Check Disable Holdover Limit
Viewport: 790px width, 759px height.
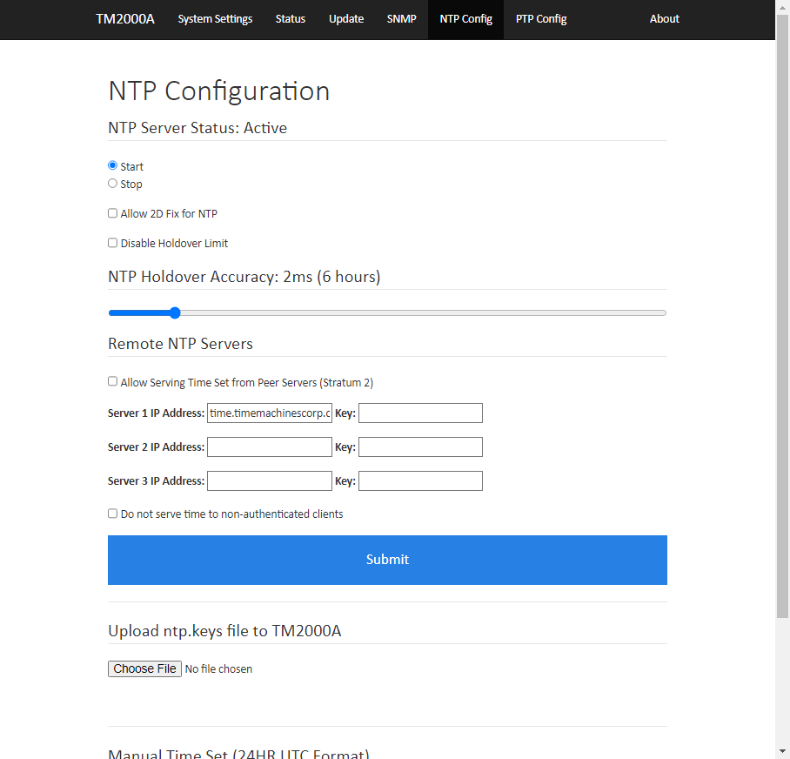(112, 243)
